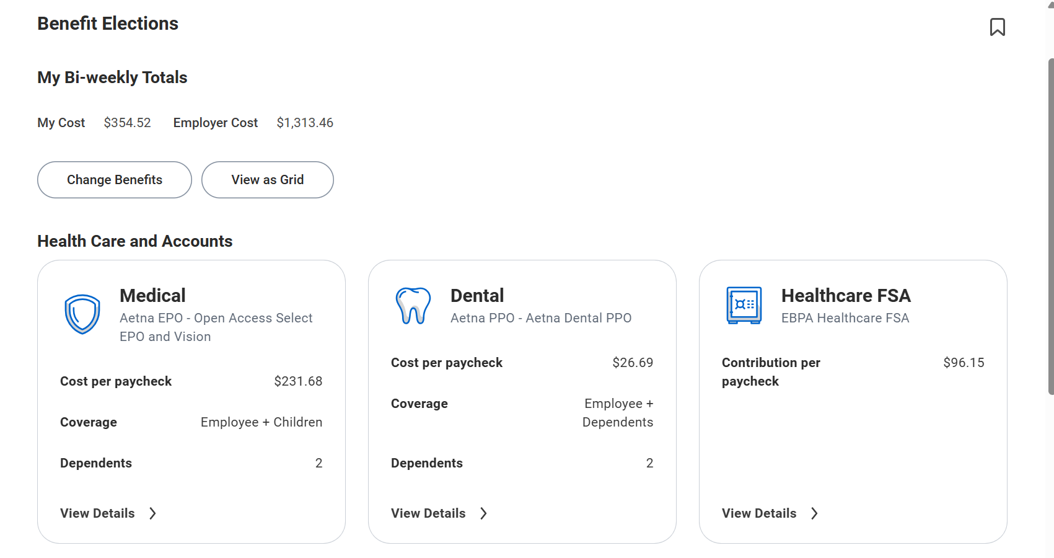The image size is (1054, 558).
Task: Click the bookmark icon at top right
Action: coord(997,27)
